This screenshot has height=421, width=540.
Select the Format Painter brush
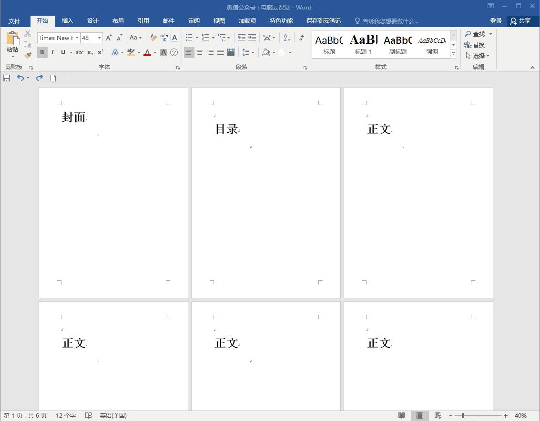[x=28, y=55]
